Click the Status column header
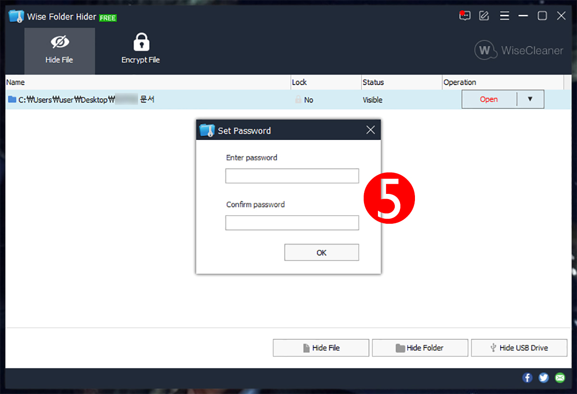577x394 pixels. [x=401, y=82]
